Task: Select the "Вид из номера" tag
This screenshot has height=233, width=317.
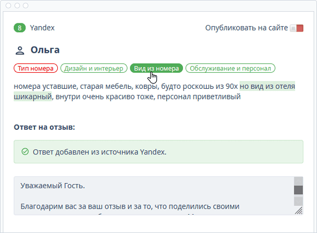Action: (156, 68)
